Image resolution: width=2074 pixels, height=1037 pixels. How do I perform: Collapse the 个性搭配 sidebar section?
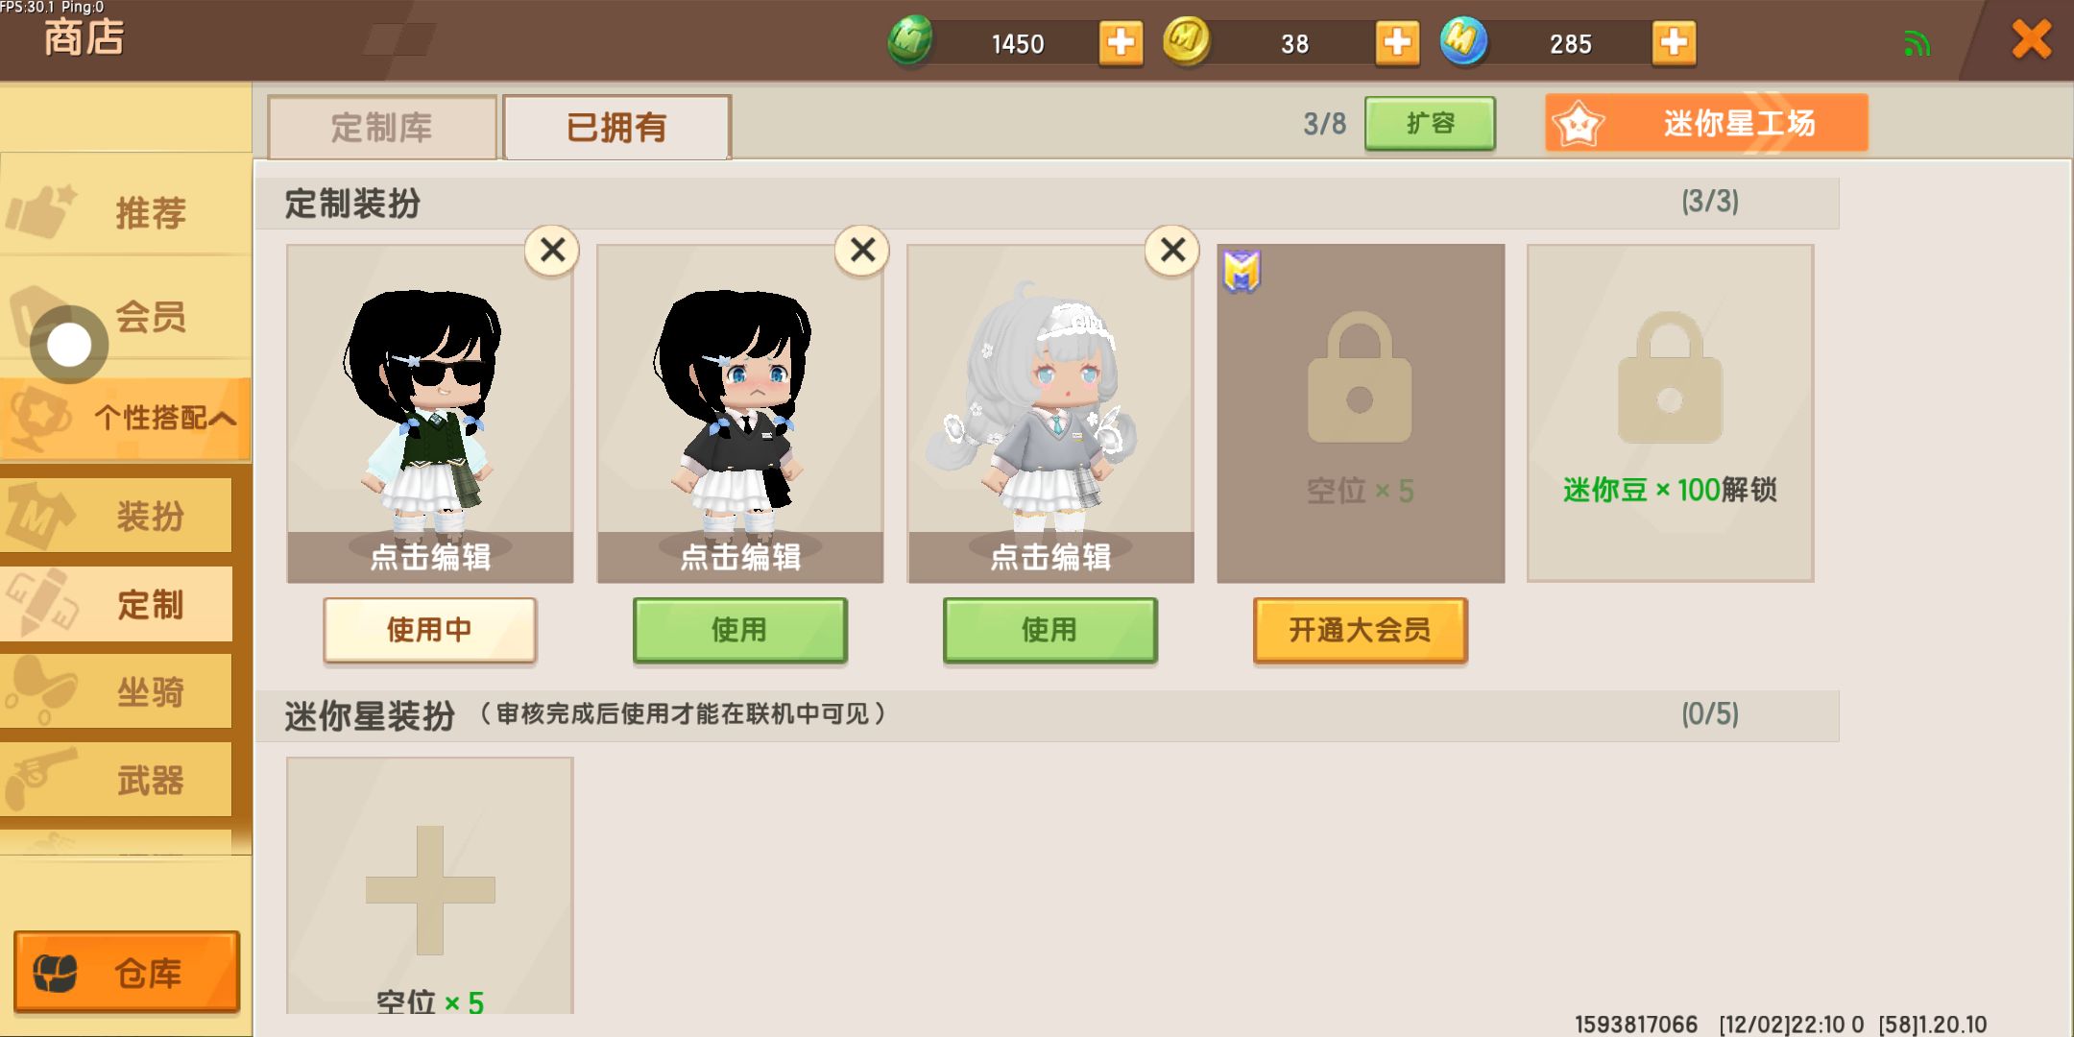click(x=126, y=419)
